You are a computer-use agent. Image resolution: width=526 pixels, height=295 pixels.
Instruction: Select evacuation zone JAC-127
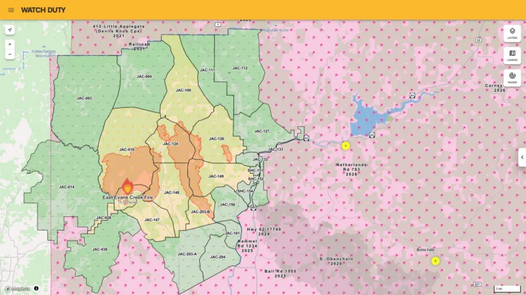(262, 131)
